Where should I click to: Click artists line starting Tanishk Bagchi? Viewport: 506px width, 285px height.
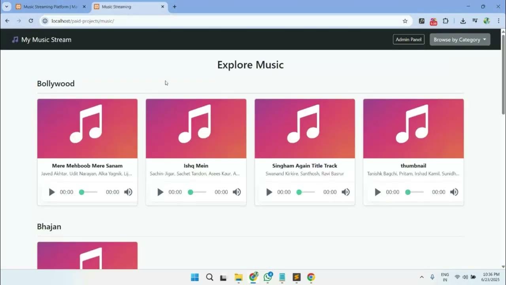[413, 174]
